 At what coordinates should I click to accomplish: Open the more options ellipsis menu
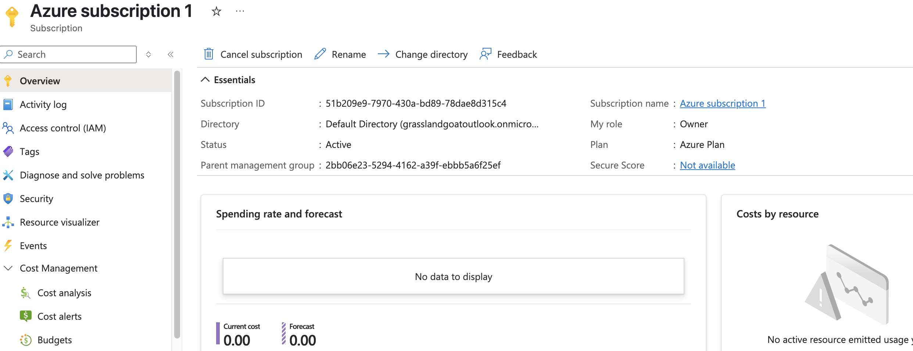pyautogui.click(x=240, y=11)
